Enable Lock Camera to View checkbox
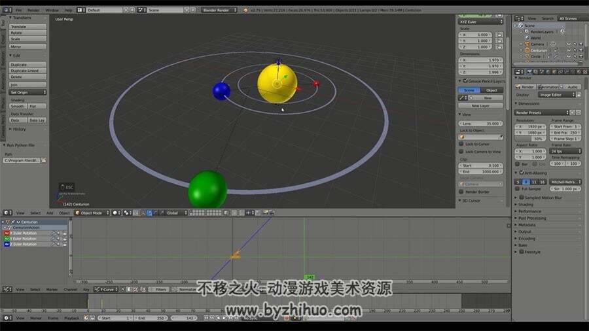 coord(461,151)
